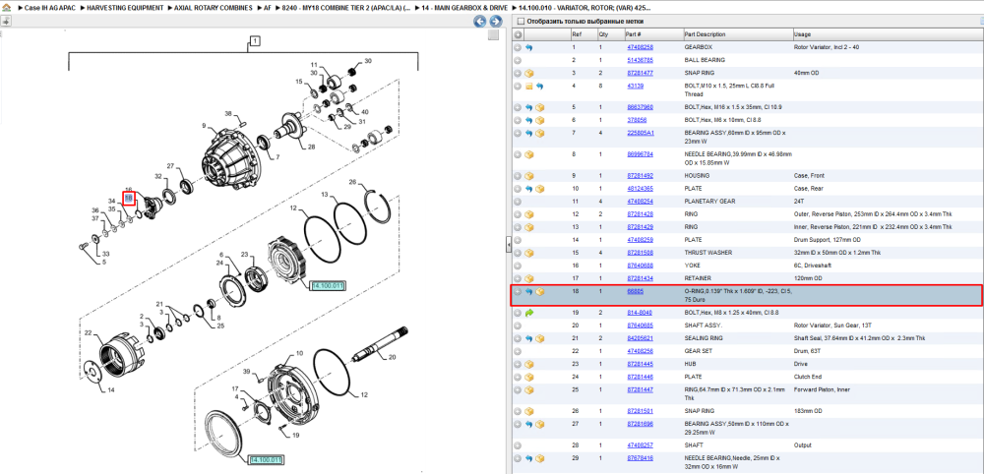Click the note icon in Ref 4 BOLT row
Screen dimensions: 984x474
click(529, 86)
